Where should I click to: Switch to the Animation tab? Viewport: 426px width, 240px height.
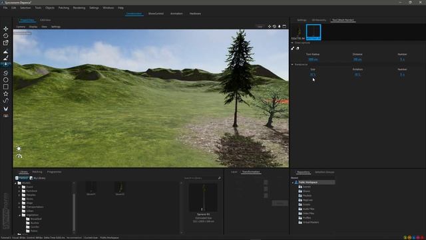click(176, 13)
